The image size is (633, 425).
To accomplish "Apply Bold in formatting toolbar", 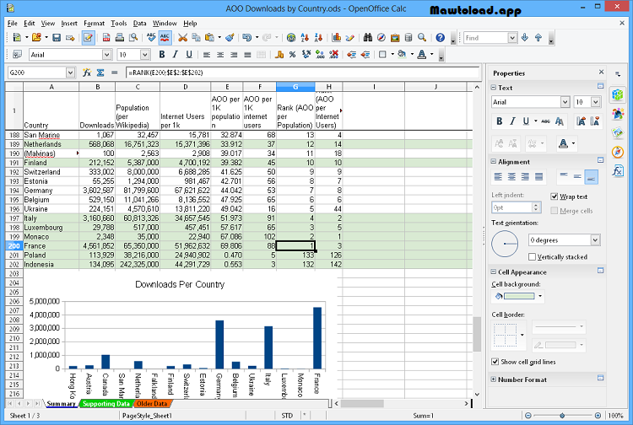I will (x=162, y=55).
